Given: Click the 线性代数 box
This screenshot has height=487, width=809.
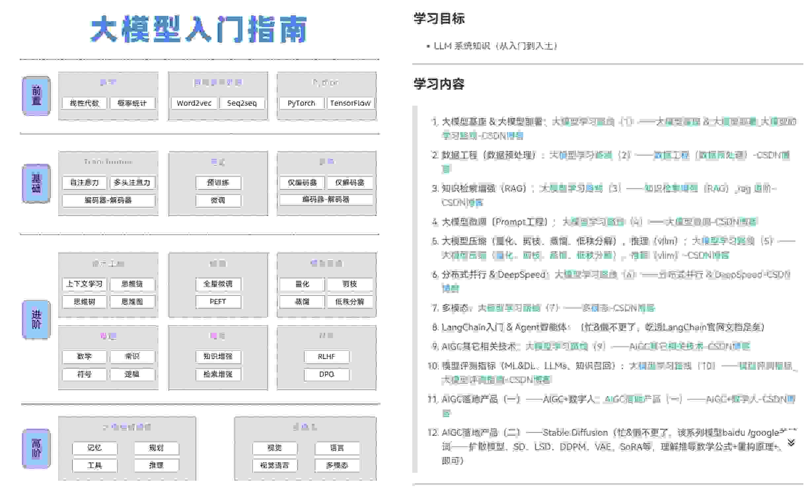Looking at the screenshot, I should click(x=85, y=103).
